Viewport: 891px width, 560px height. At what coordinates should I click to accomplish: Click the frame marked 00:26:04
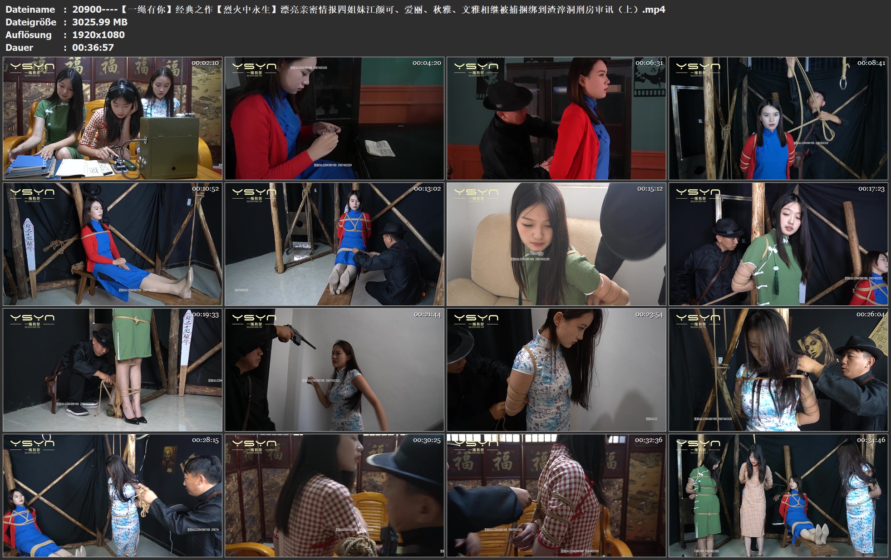[x=778, y=370]
